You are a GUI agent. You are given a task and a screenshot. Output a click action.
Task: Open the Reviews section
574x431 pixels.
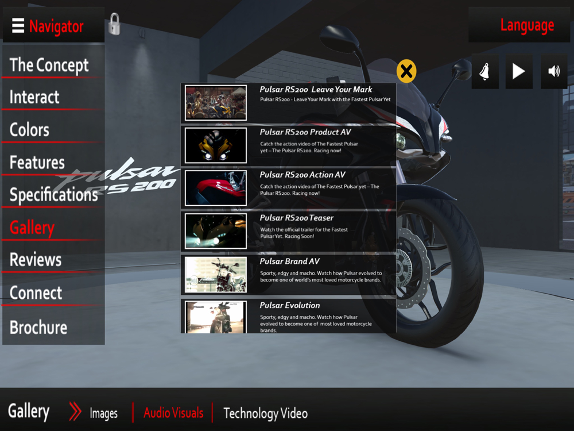point(53,260)
